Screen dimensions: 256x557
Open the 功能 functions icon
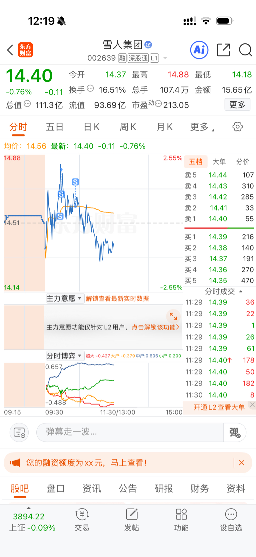tap(181, 520)
